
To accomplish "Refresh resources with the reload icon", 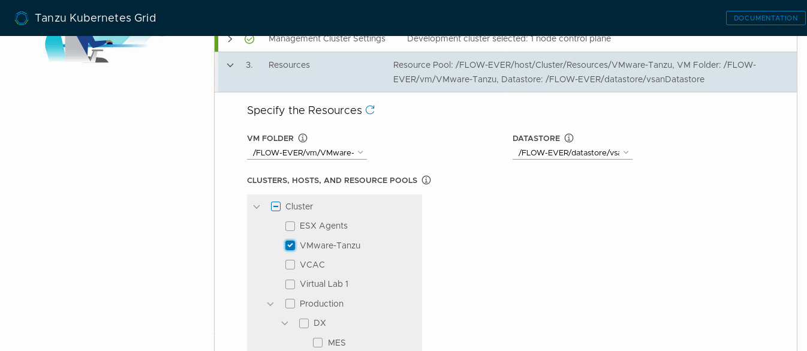I will click(x=370, y=110).
